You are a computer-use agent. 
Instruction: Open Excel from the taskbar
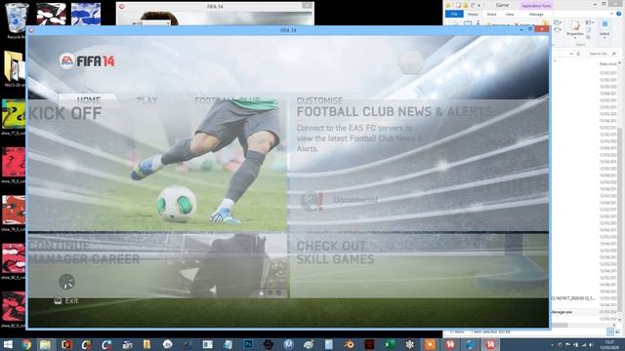(390, 344)
